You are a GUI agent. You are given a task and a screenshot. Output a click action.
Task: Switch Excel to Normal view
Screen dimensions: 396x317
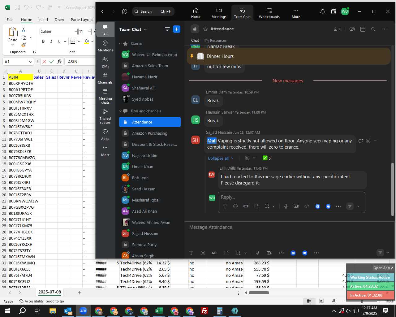tap(309, 301)
